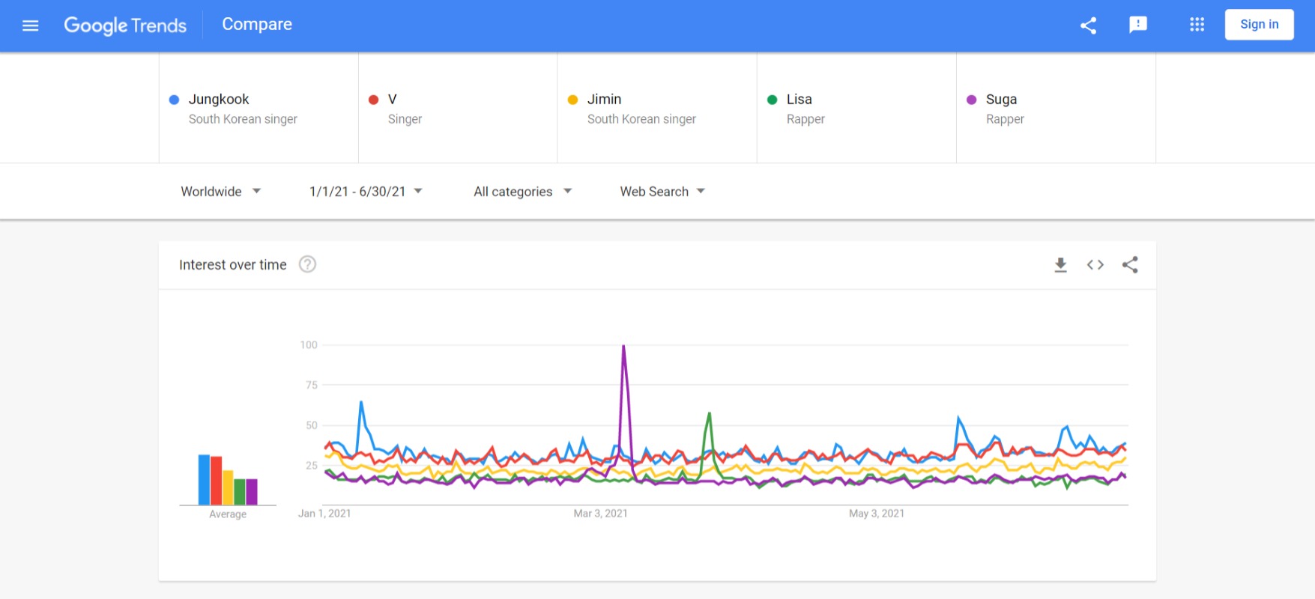
Task: Expand the All categories dropdown
Action: point(522,192)
